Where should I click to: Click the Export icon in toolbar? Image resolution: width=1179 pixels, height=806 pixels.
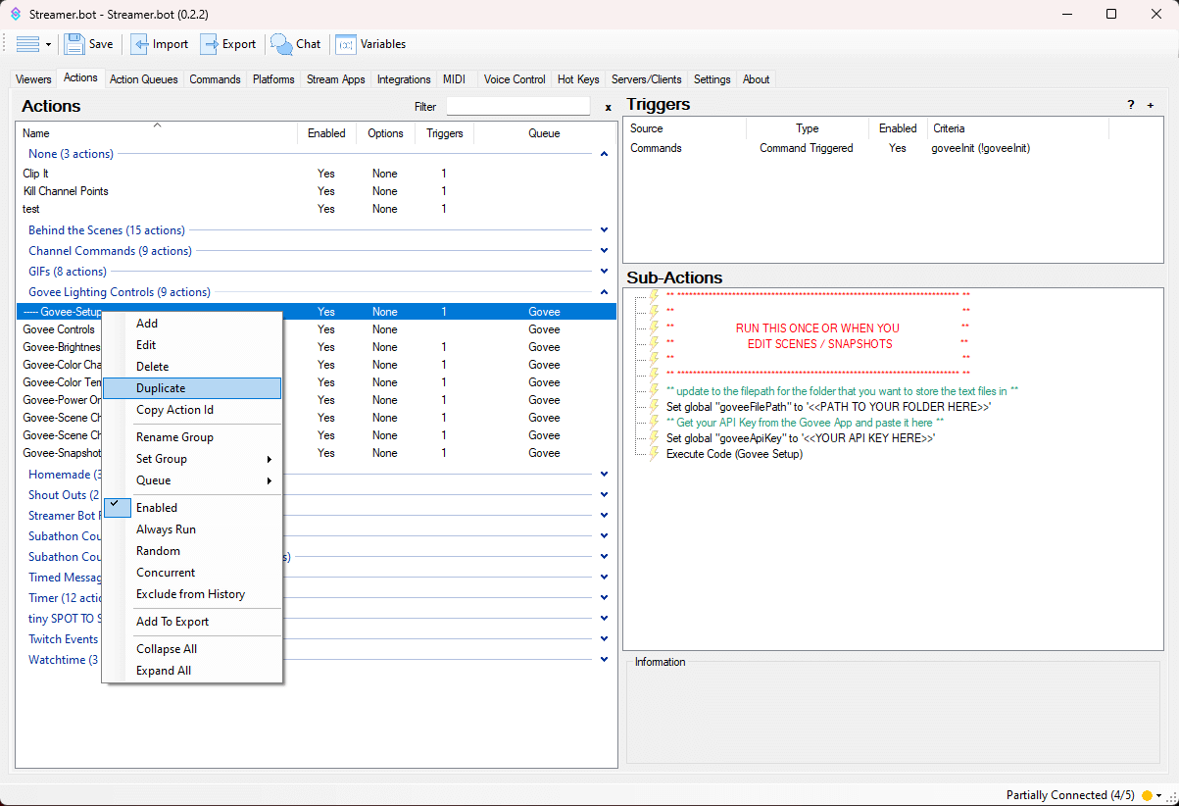[210, 44]
